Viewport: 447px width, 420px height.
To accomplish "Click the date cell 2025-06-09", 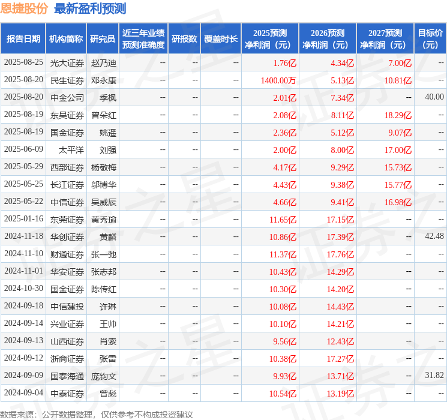I will [23, 149].
